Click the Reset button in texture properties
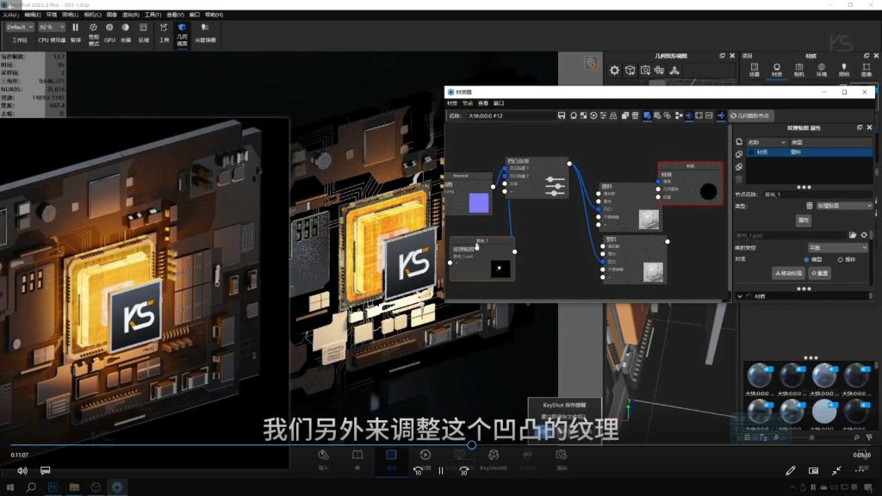 (820, 273)
